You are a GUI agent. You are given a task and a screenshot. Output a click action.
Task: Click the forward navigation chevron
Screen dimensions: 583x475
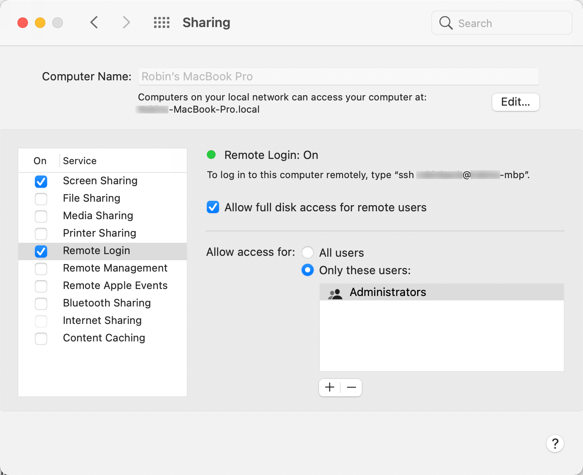pyautogui.click(x=126, y=22)
